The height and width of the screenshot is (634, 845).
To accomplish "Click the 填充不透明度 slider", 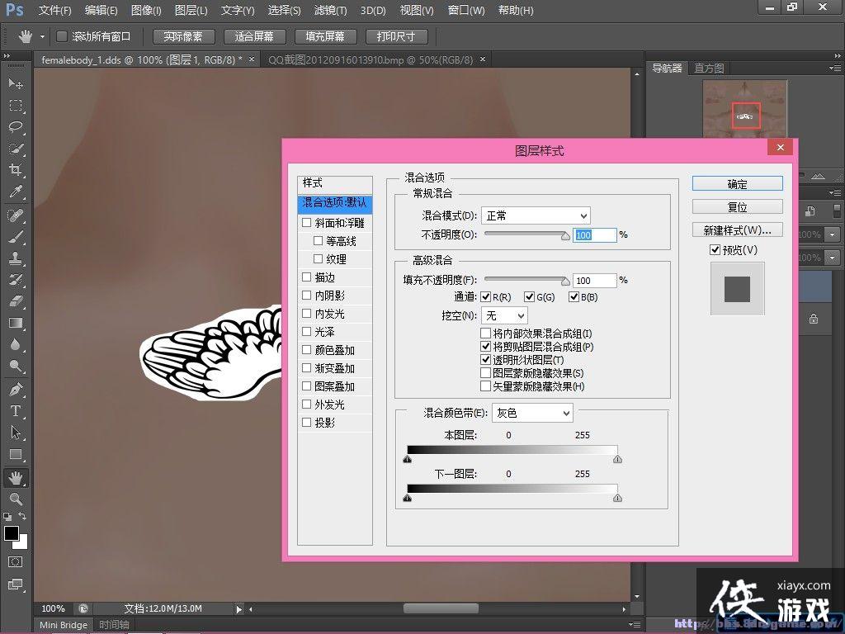I will [526, 280].
